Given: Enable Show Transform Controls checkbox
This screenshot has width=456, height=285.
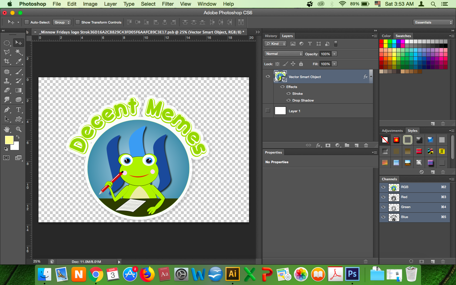Looking at the screenshot, I should click(x=78, y=22).
